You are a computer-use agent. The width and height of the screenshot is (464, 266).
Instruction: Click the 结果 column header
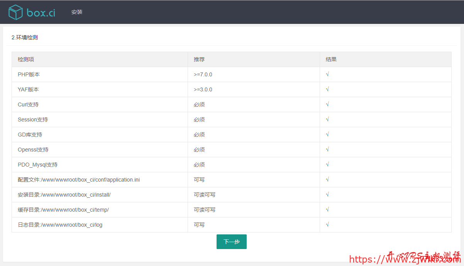point(331,59)
